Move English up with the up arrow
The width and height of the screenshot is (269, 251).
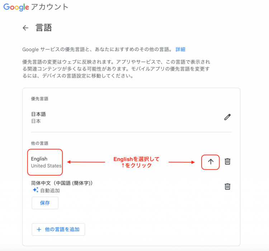coord(211,162)
